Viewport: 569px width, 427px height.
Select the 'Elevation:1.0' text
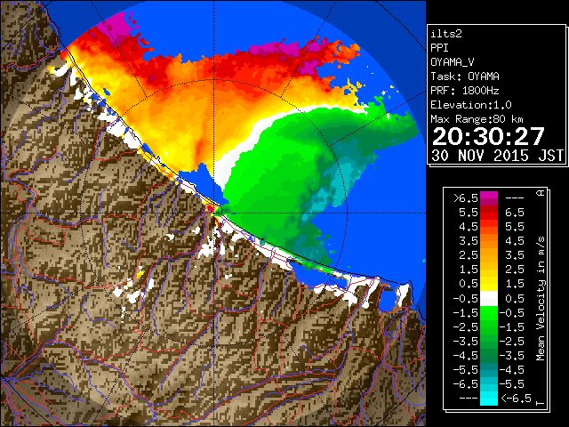(471, 105)
